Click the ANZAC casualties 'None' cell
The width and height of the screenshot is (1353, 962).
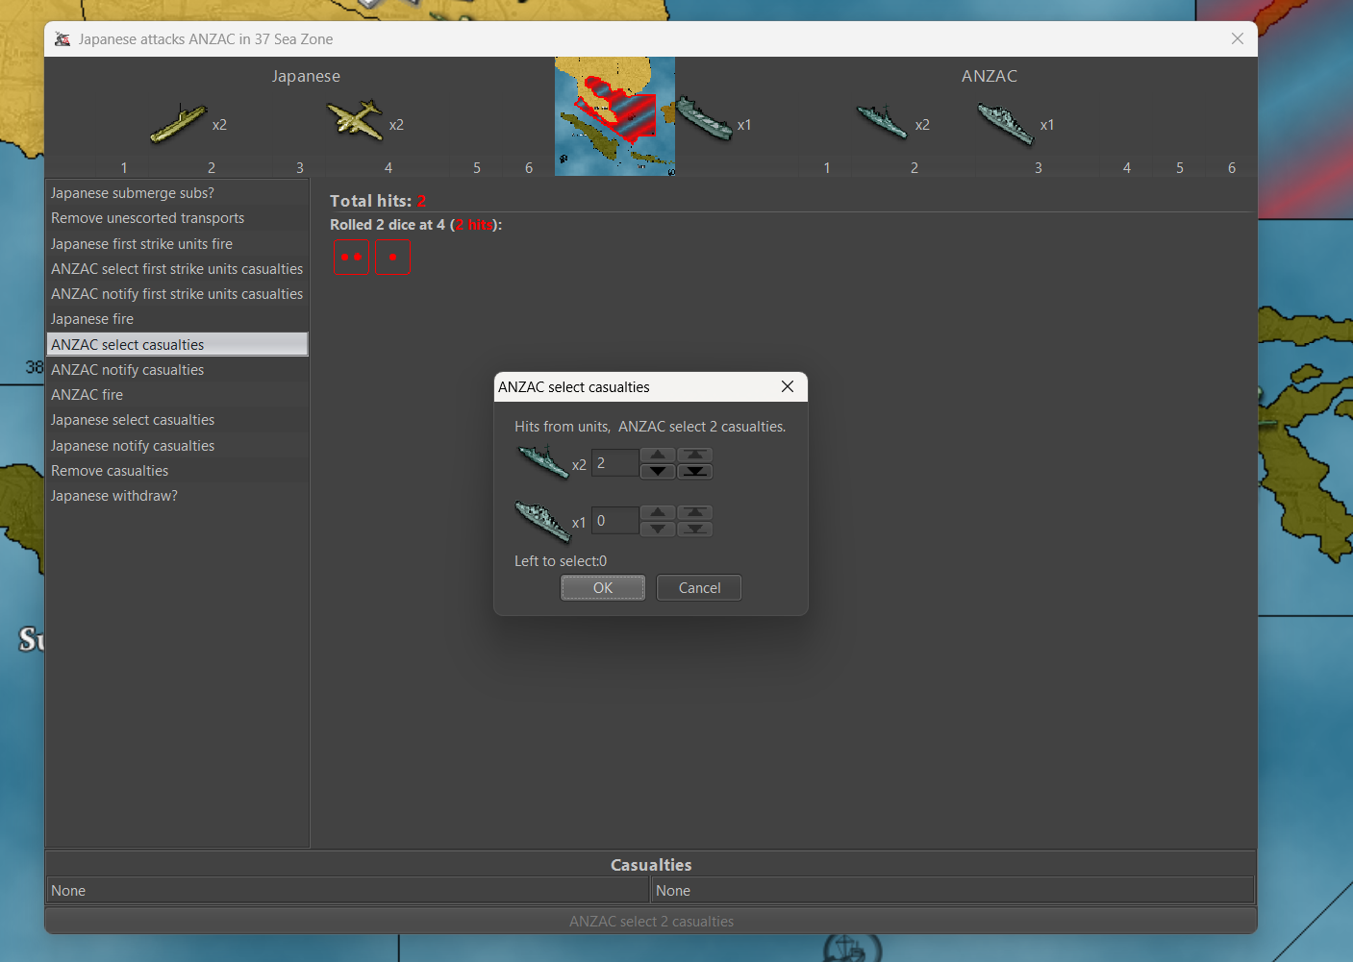click(952, 891)
